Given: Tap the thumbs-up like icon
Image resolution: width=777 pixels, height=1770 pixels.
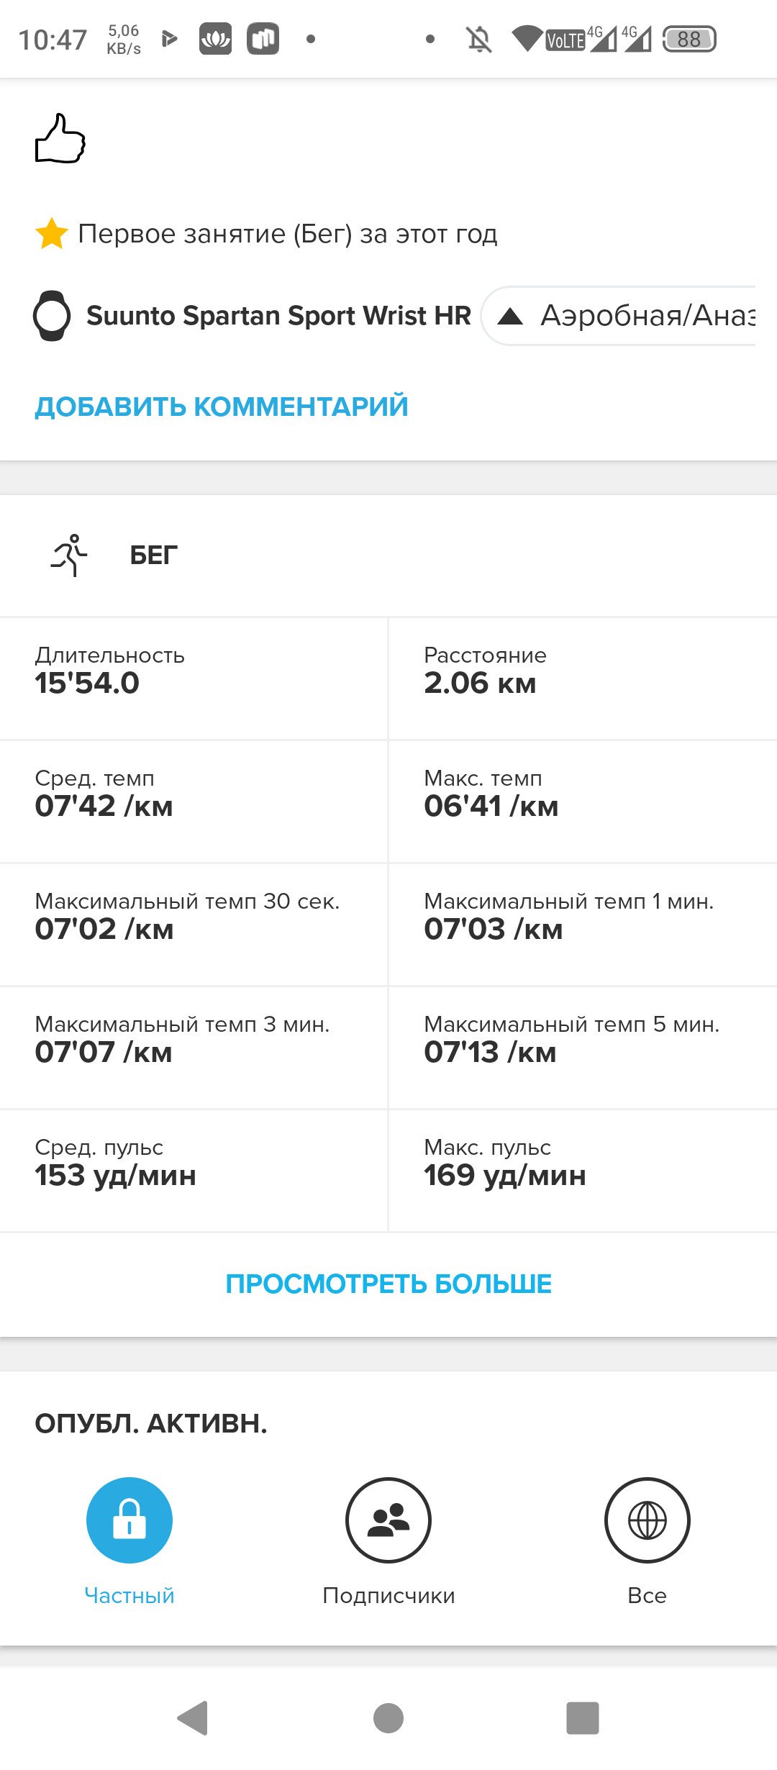Looking at the screenshot, I should pyautogui.click(x=60, y=139).
